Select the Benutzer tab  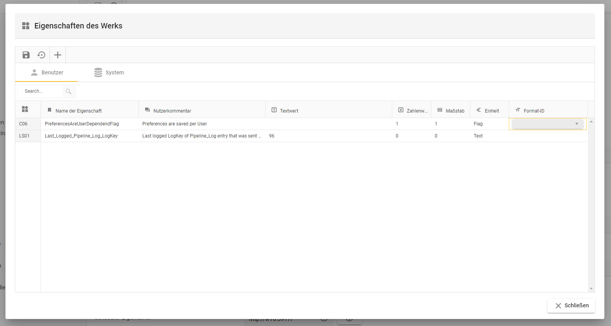click(47, 72)
